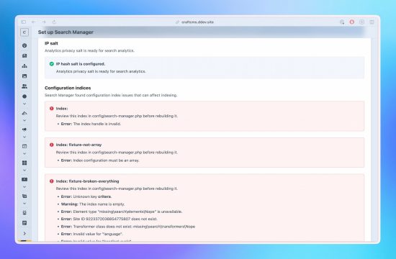
Task: Select the triangle-shaped plugin icon in sidebar
Action: click(x=24, y=113)
